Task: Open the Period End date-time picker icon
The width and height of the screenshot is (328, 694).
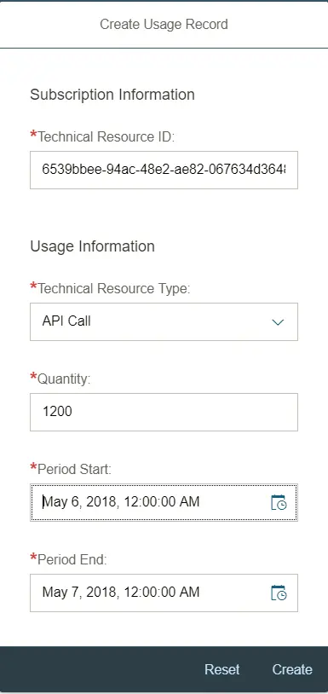Action: (279, 593)
